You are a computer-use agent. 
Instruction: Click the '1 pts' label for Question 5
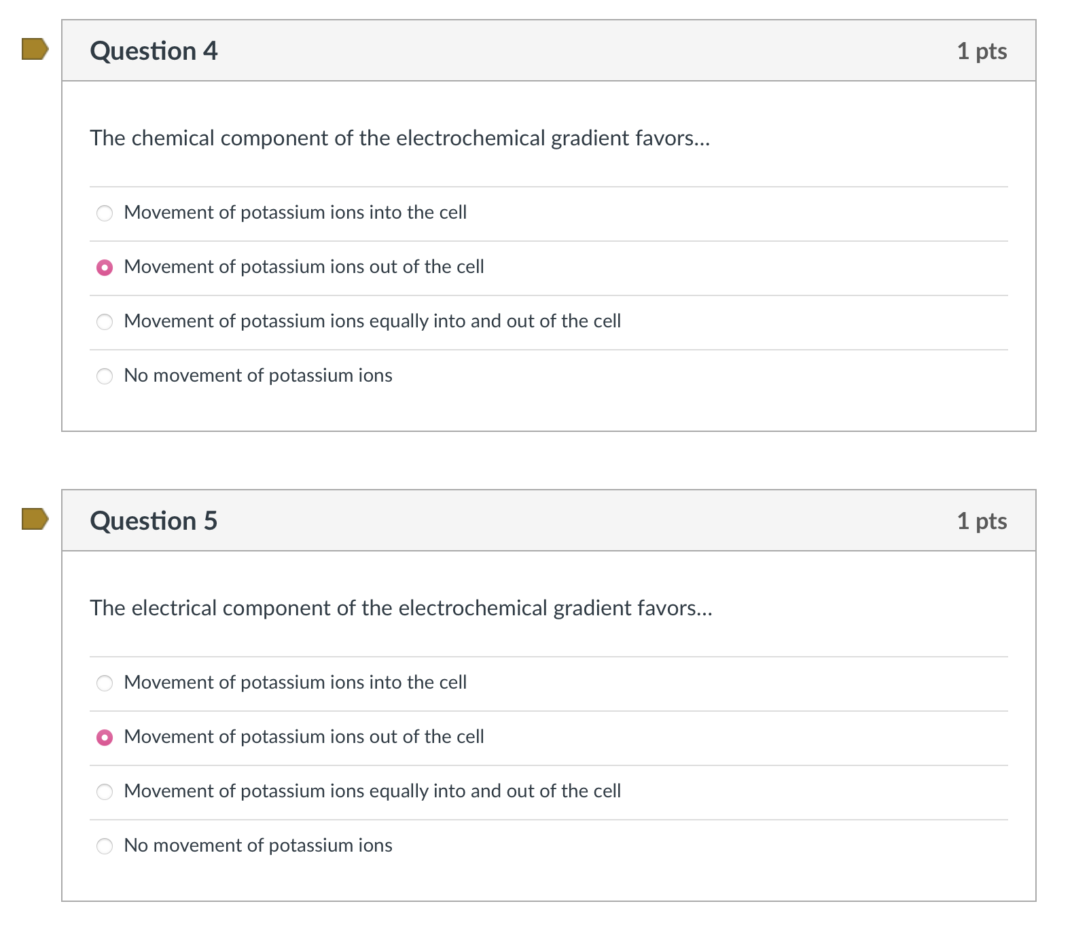[982, 521]
